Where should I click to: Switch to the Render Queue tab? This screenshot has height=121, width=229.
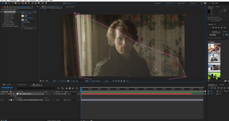[22, 85]
